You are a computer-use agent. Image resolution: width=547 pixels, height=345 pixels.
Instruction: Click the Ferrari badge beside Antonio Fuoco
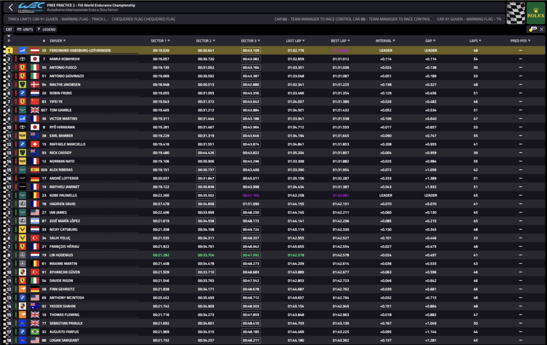click(x=22, y=67)
